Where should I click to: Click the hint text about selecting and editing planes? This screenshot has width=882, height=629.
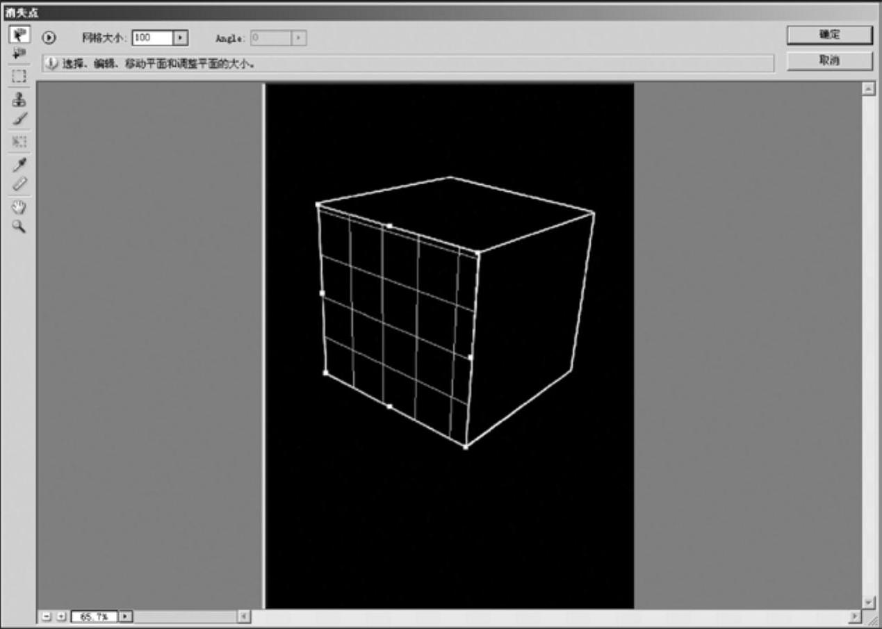(158, 63)
